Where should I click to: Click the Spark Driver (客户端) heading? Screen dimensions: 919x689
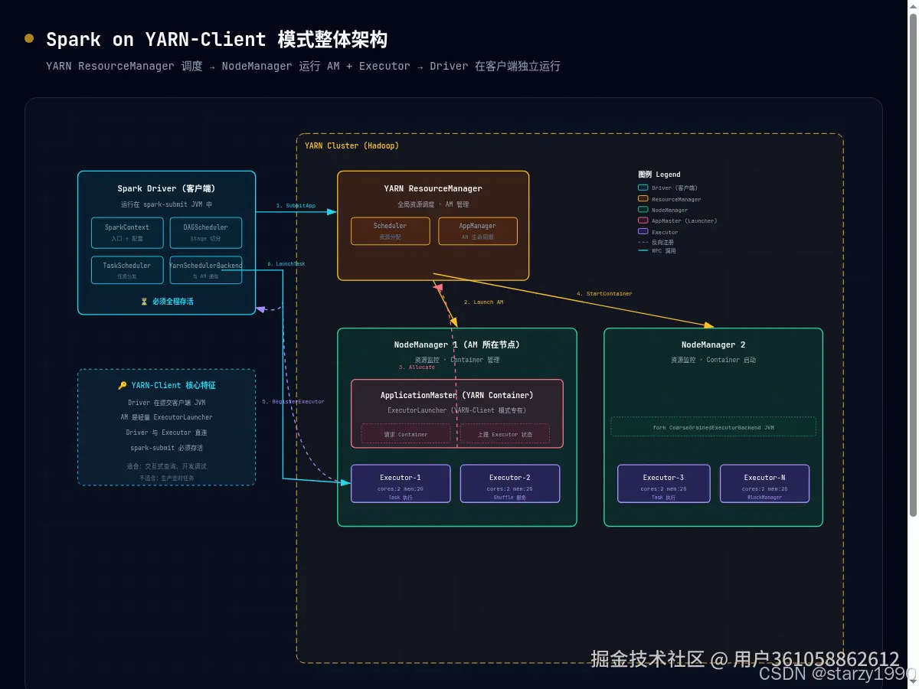(x=166, y=188)
